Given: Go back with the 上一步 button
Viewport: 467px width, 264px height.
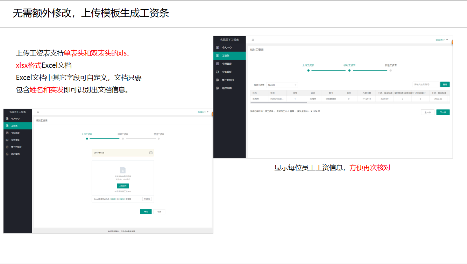Looking at the screenshot, I should (427, 112).
